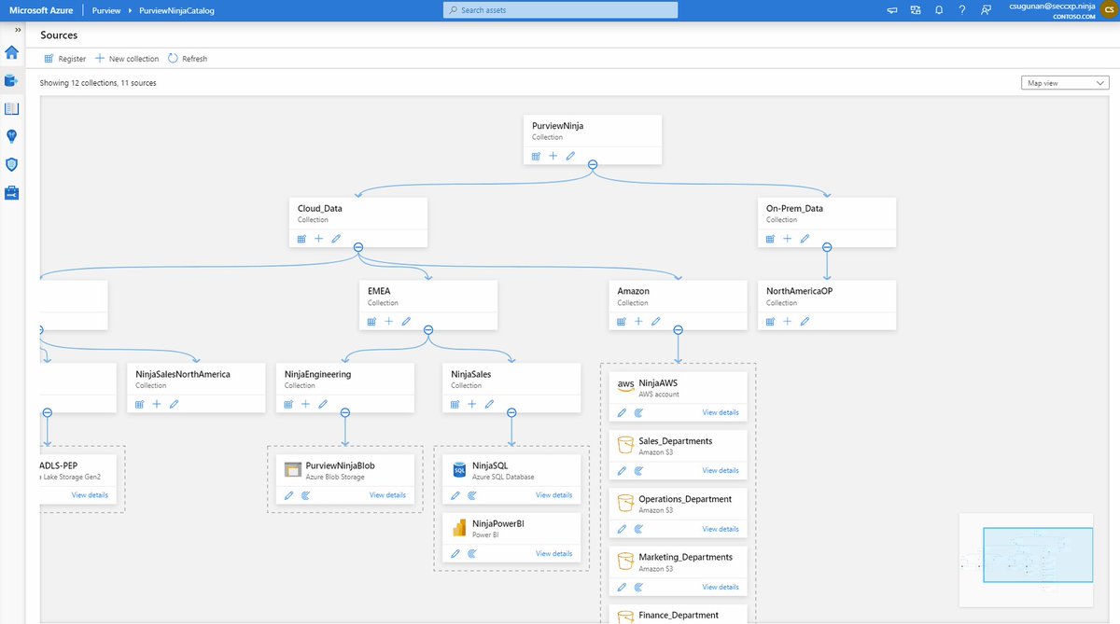Image resolution: width=1120 pixels, height=624 pixels.
Task: View details of Marketing_Departments source
Action: tap(721, 587)
